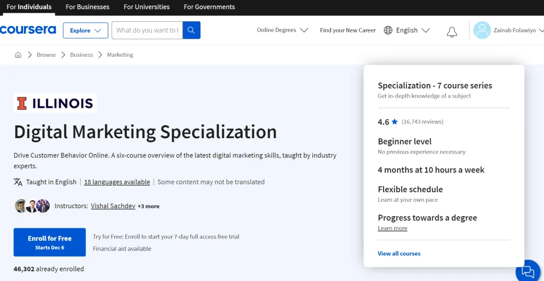Click Some content may not be translated

[x=211, y=182]
